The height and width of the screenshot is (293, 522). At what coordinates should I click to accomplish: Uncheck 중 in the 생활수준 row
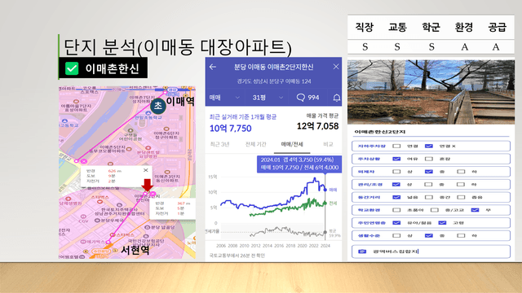pos(429,235)
